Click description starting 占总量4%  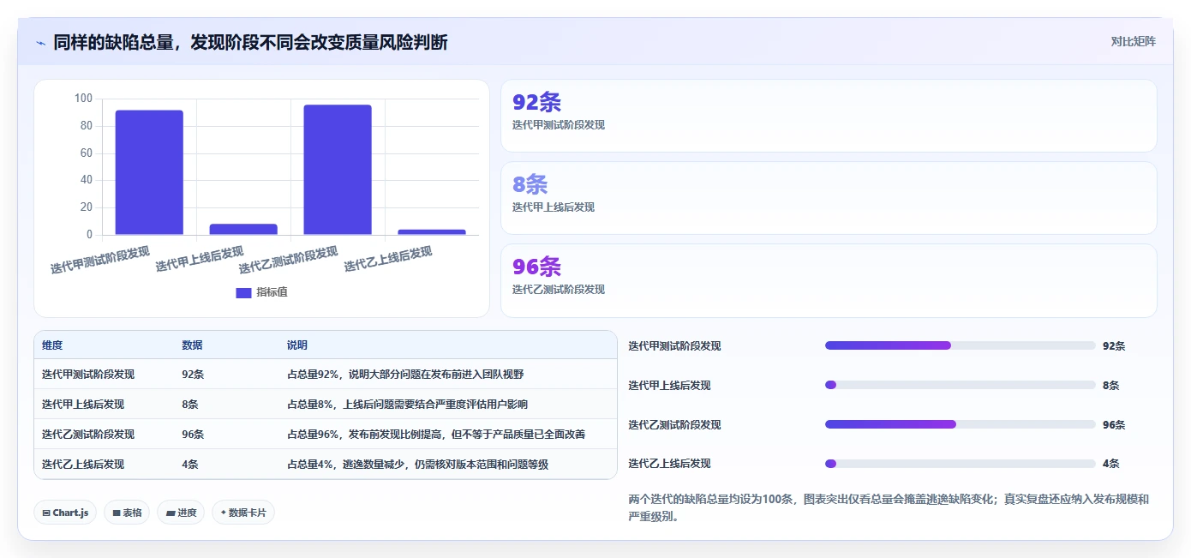click(x=417, y=465)
